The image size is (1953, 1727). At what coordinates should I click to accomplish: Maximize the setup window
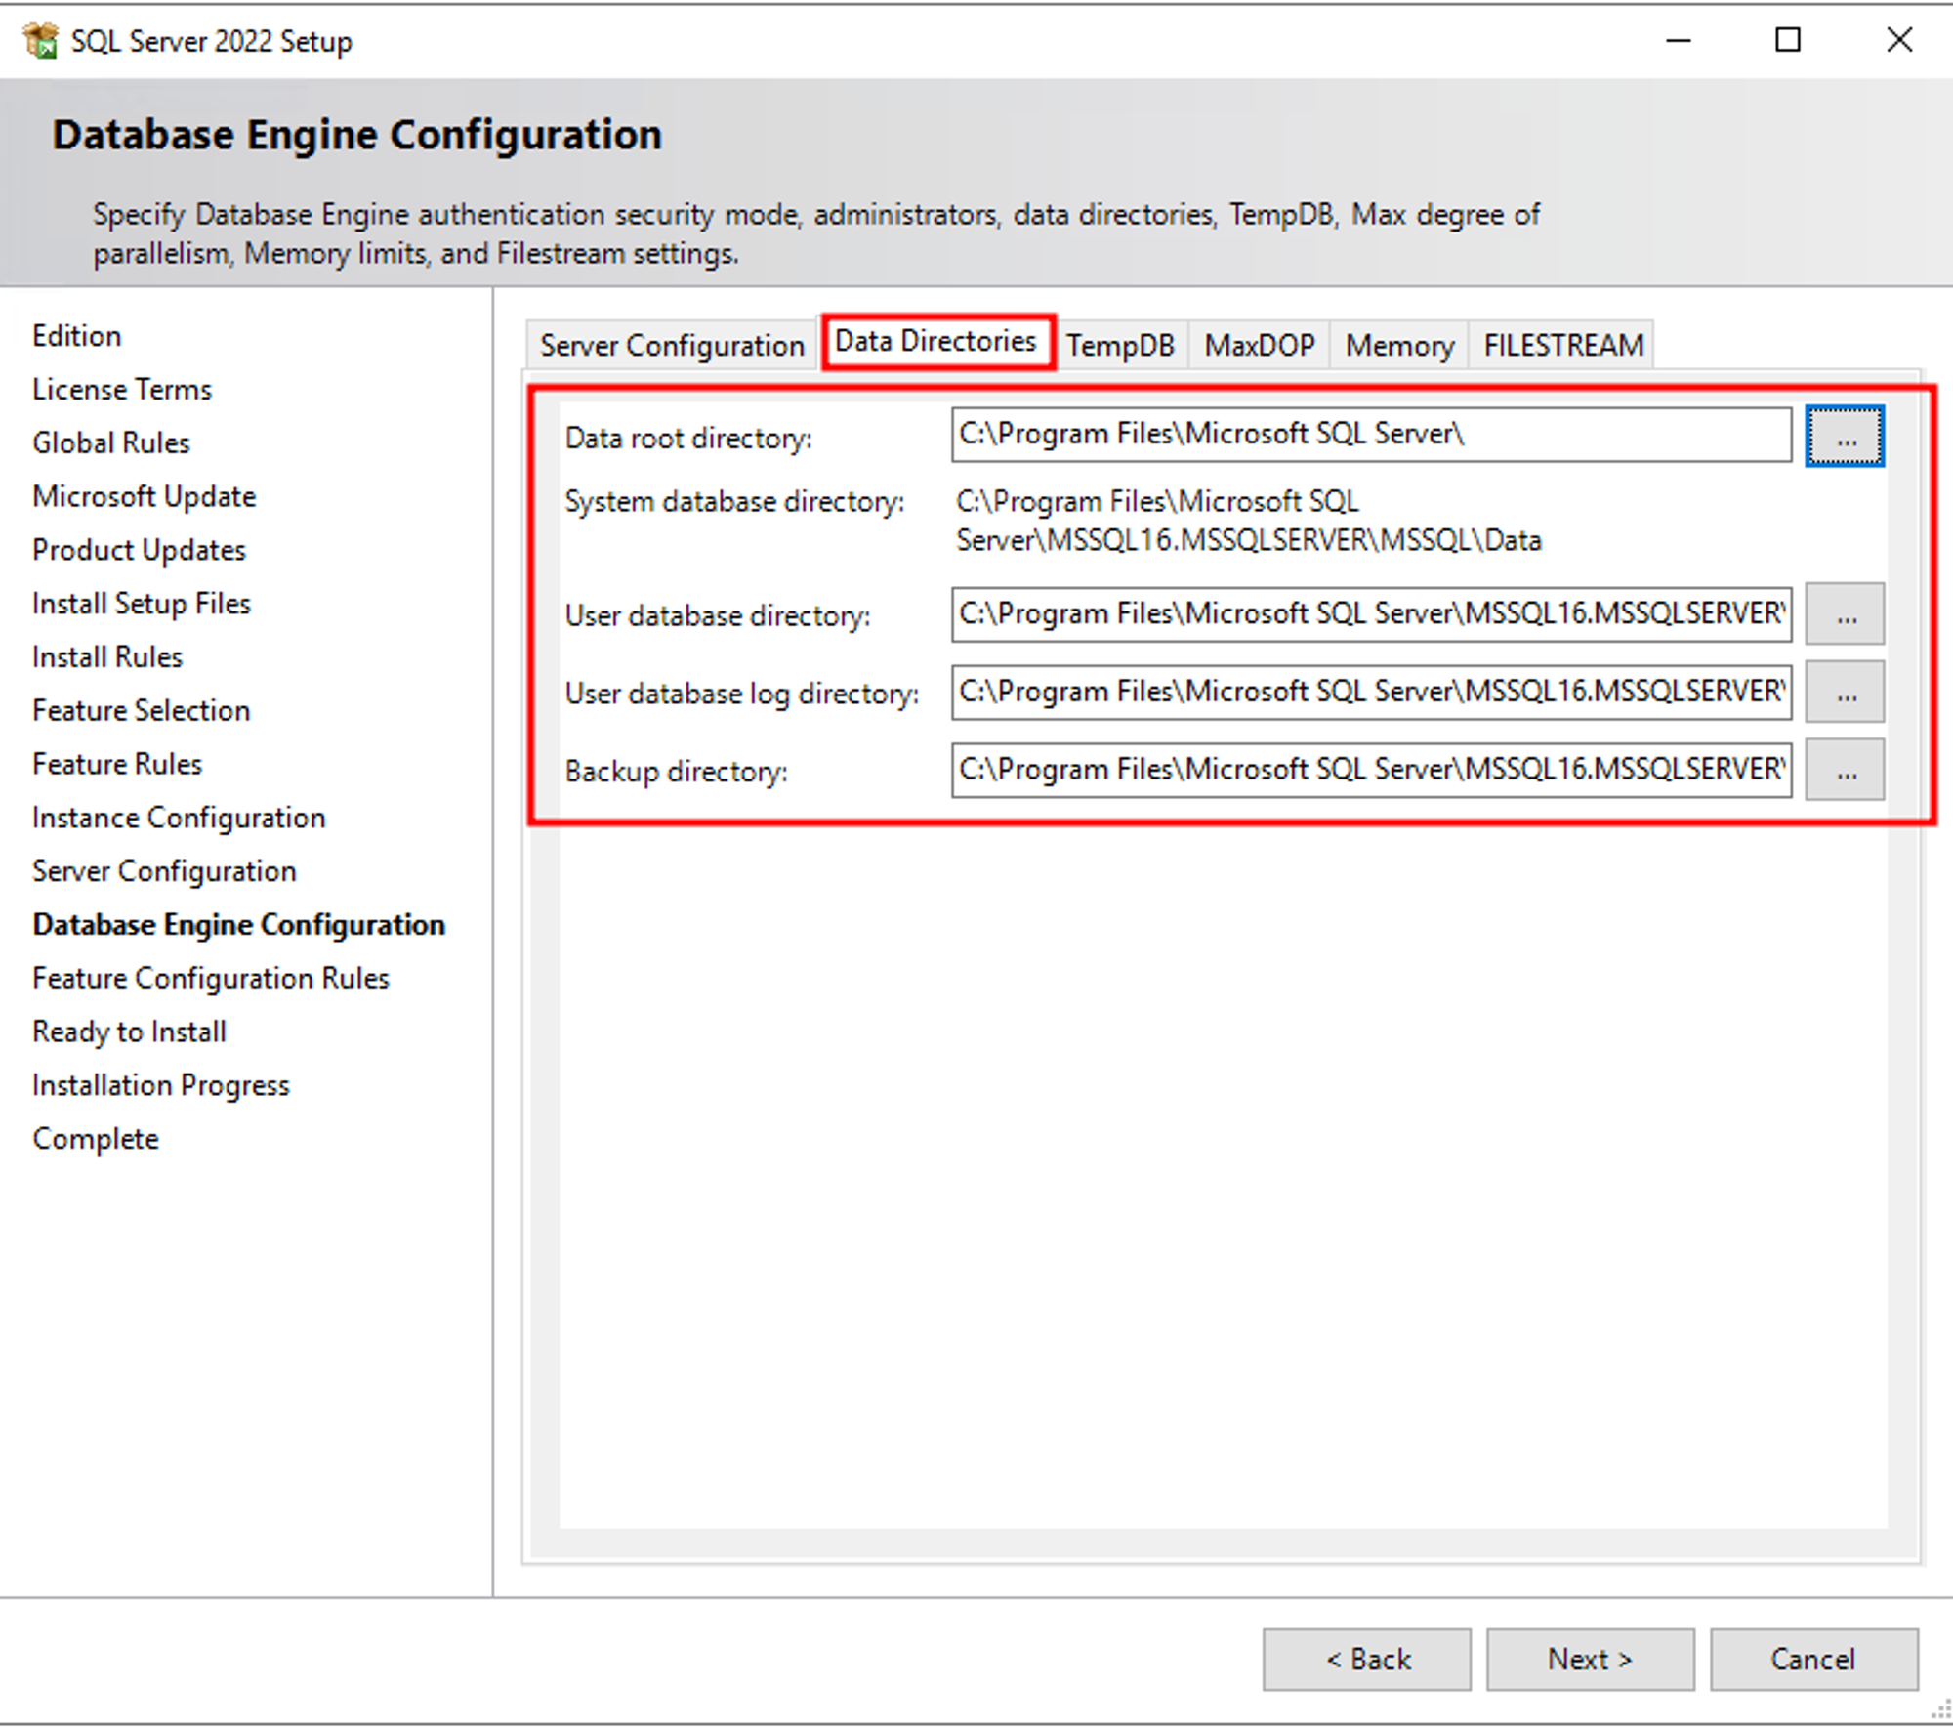pyautogui.click(x=1787, y=40)
